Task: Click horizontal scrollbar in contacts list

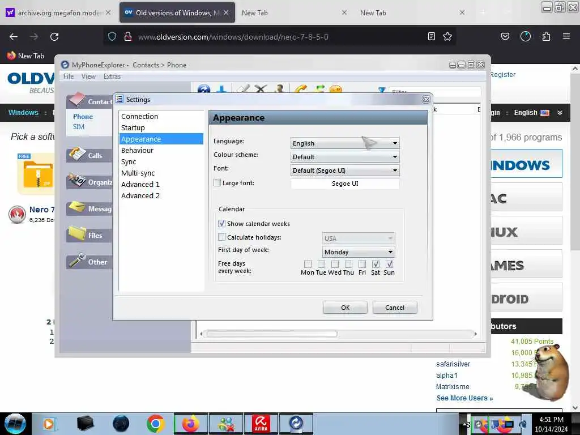Action: 272,334
